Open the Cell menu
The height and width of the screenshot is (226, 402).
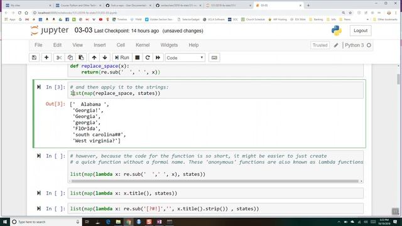(x=121, y=45)
